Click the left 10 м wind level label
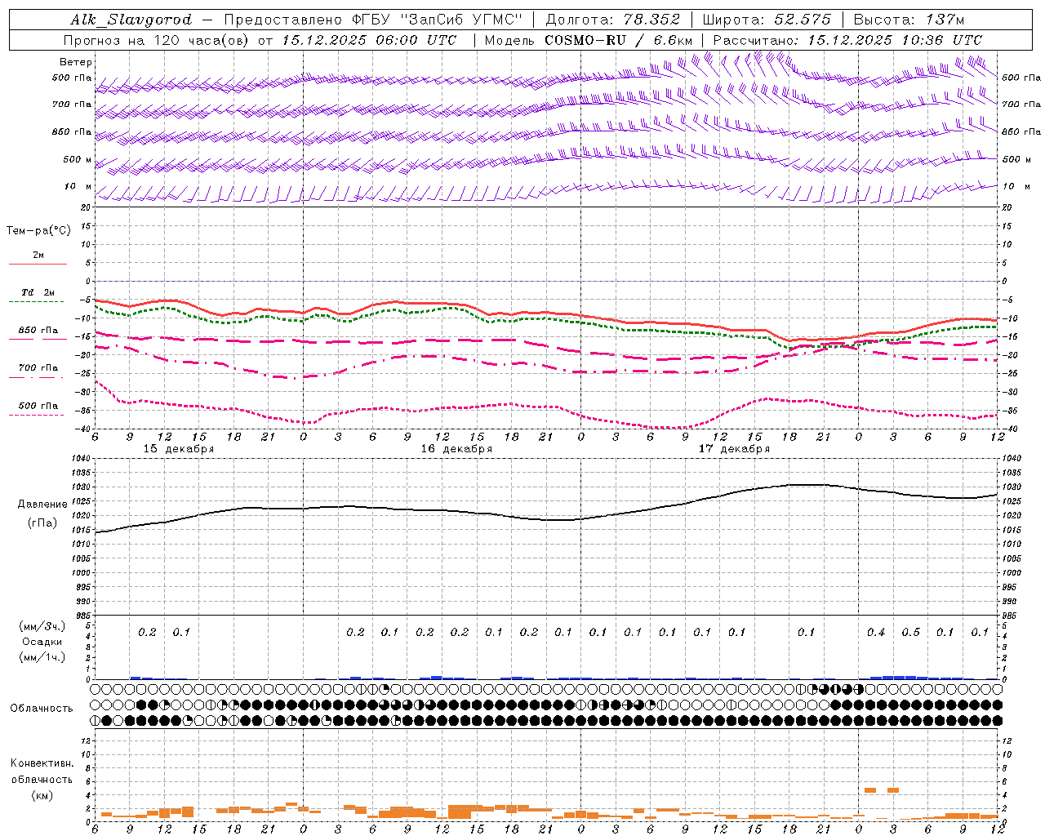This screenshot has height=836, width=1045. pyautogui.click(x=78, y=187)
